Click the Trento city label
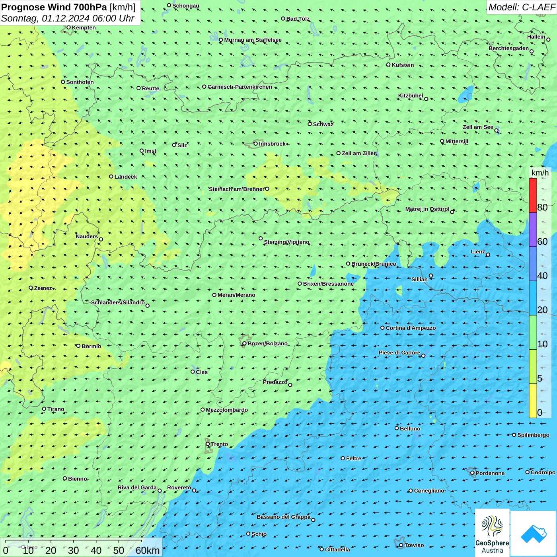 (x=220, y=444)
